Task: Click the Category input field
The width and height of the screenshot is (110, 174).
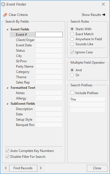Action: point(49,72)
